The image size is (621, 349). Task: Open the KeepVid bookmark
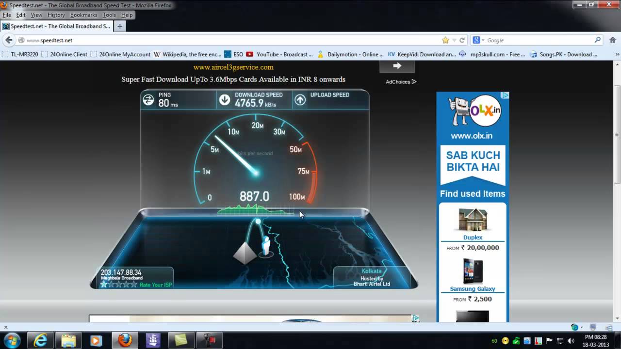pyautogui.click(x=422, y=54)
